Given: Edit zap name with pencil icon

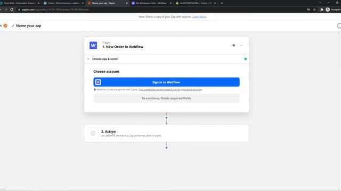Looking at the screenshot, I should (x=13, y=26).
